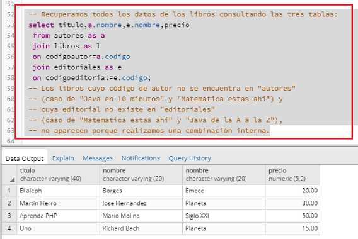
Task: Select result row number 2
Action: coord(9,203)
